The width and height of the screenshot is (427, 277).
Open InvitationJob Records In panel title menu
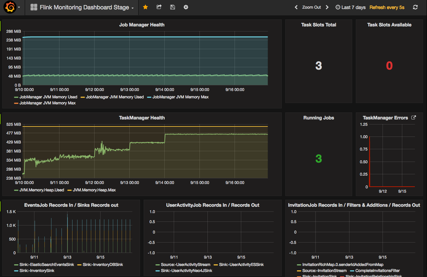point(354,205)
